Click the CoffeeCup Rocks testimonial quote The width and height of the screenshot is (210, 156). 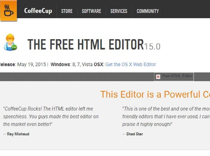[x=51, y=116]
